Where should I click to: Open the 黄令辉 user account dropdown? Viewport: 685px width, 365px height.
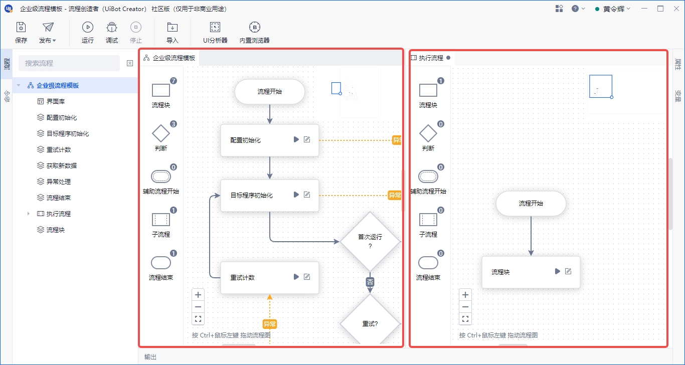612,9
